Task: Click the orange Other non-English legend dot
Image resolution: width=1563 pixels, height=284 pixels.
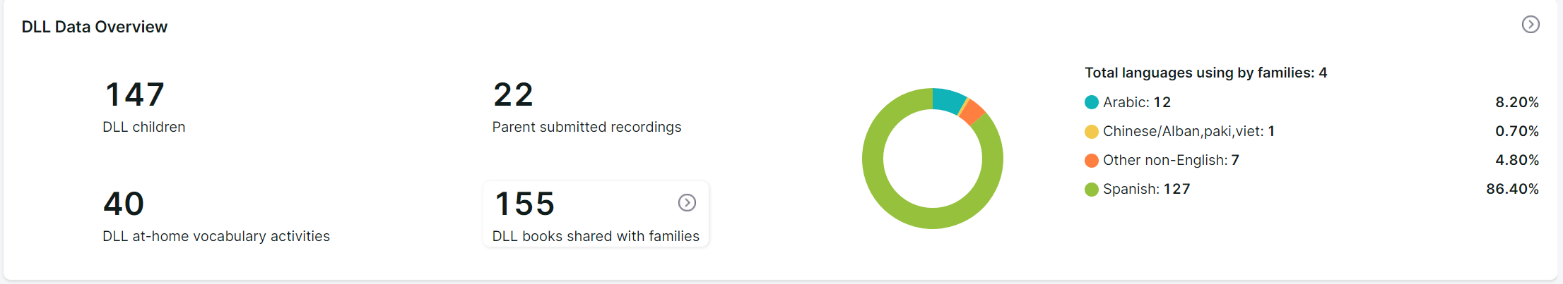Action: [1092, 160]
